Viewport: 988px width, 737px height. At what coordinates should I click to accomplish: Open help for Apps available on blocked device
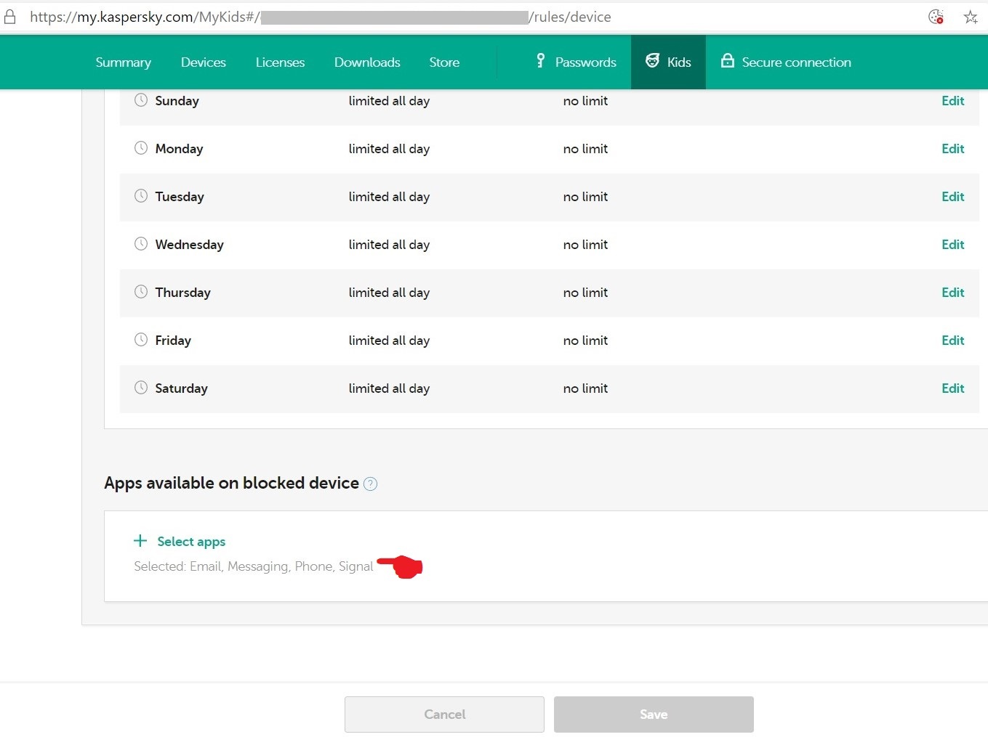pos(370,484)
